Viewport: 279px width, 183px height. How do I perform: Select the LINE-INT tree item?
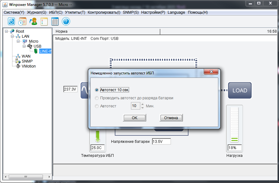click(x=45, y=51)
